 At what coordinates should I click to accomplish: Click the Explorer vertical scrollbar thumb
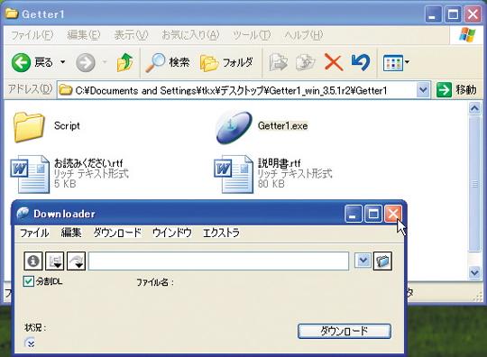click(474, 183)
